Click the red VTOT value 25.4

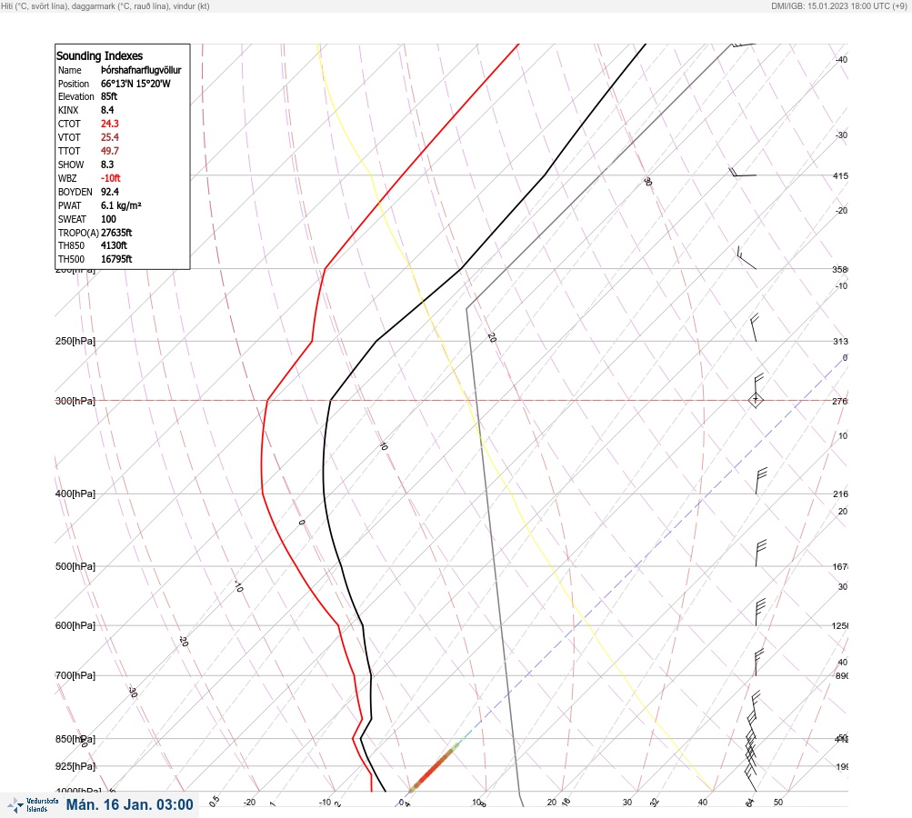click(x=110, y=137)
